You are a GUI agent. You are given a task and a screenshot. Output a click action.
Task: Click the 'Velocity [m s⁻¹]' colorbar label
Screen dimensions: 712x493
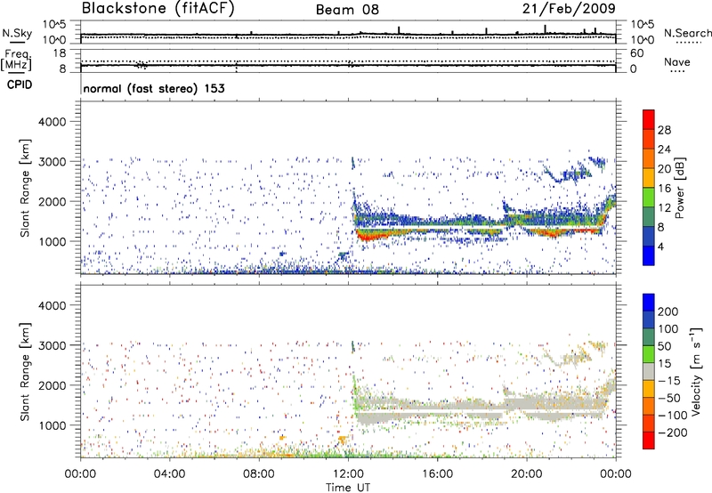696,371
